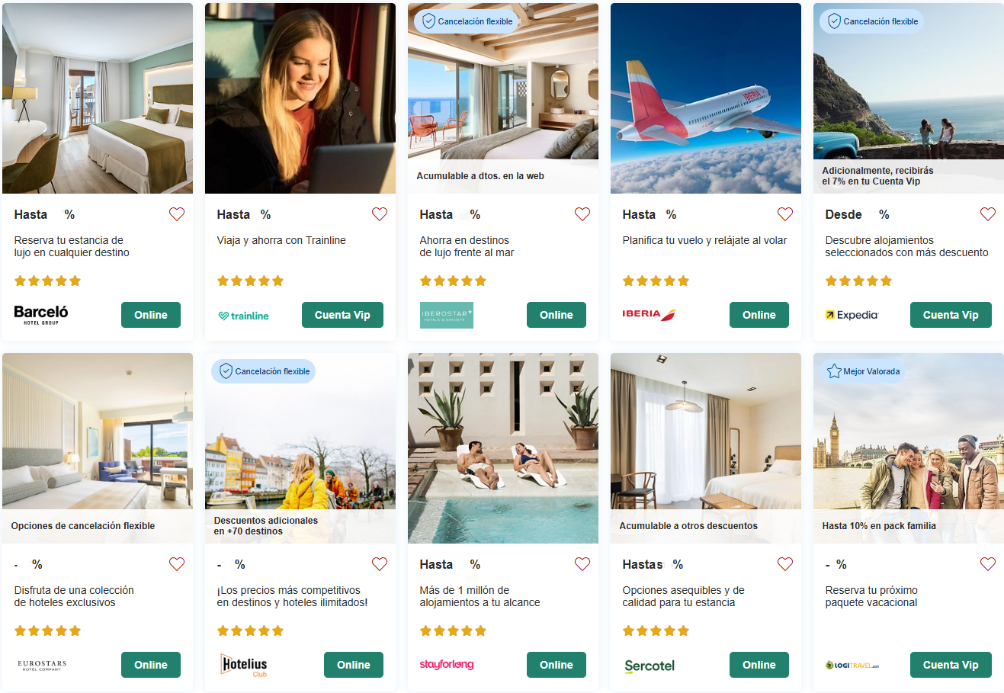Click the Sercotel logo
Viewport: 1004px width, 693px height.
coord(650,666)
